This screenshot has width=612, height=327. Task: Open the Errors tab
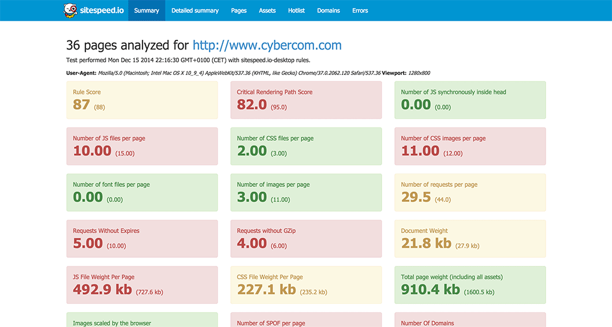pos(360,10)
